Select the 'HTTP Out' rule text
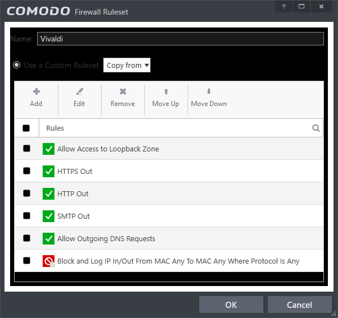 [72, 193]
